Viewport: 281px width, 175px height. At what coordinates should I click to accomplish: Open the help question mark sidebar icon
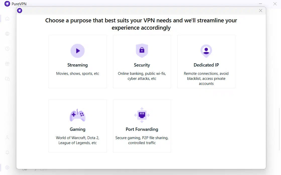pos(7,49)
